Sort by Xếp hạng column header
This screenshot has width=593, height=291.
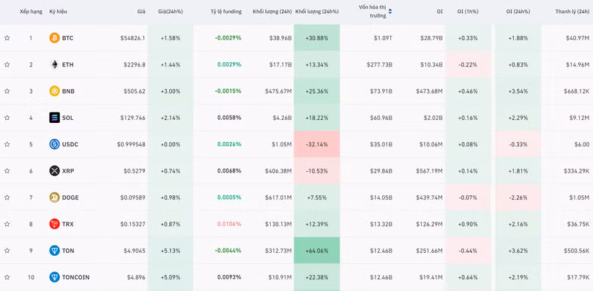pyautogui.click(x=31, y=12)
